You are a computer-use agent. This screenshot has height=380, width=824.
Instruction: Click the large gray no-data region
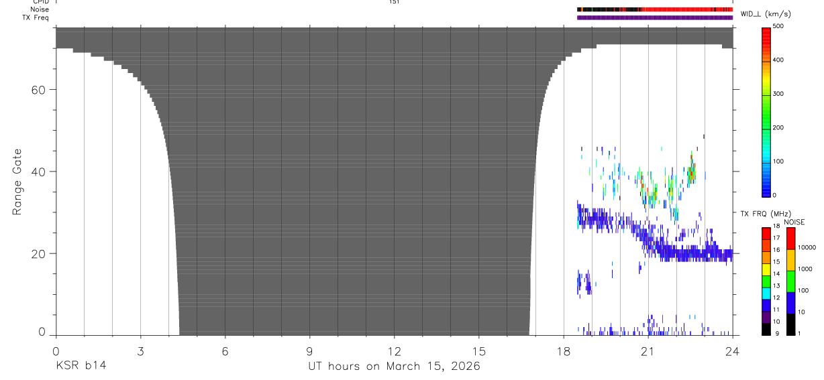tap(356, 181)
